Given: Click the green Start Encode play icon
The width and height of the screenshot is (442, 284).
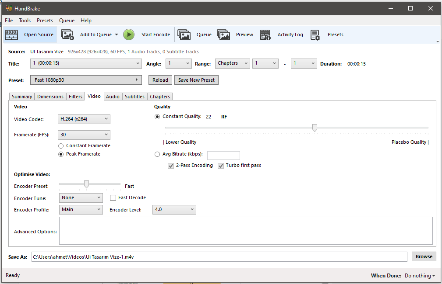Looking at the screenshot, I should tap(129, 35).
